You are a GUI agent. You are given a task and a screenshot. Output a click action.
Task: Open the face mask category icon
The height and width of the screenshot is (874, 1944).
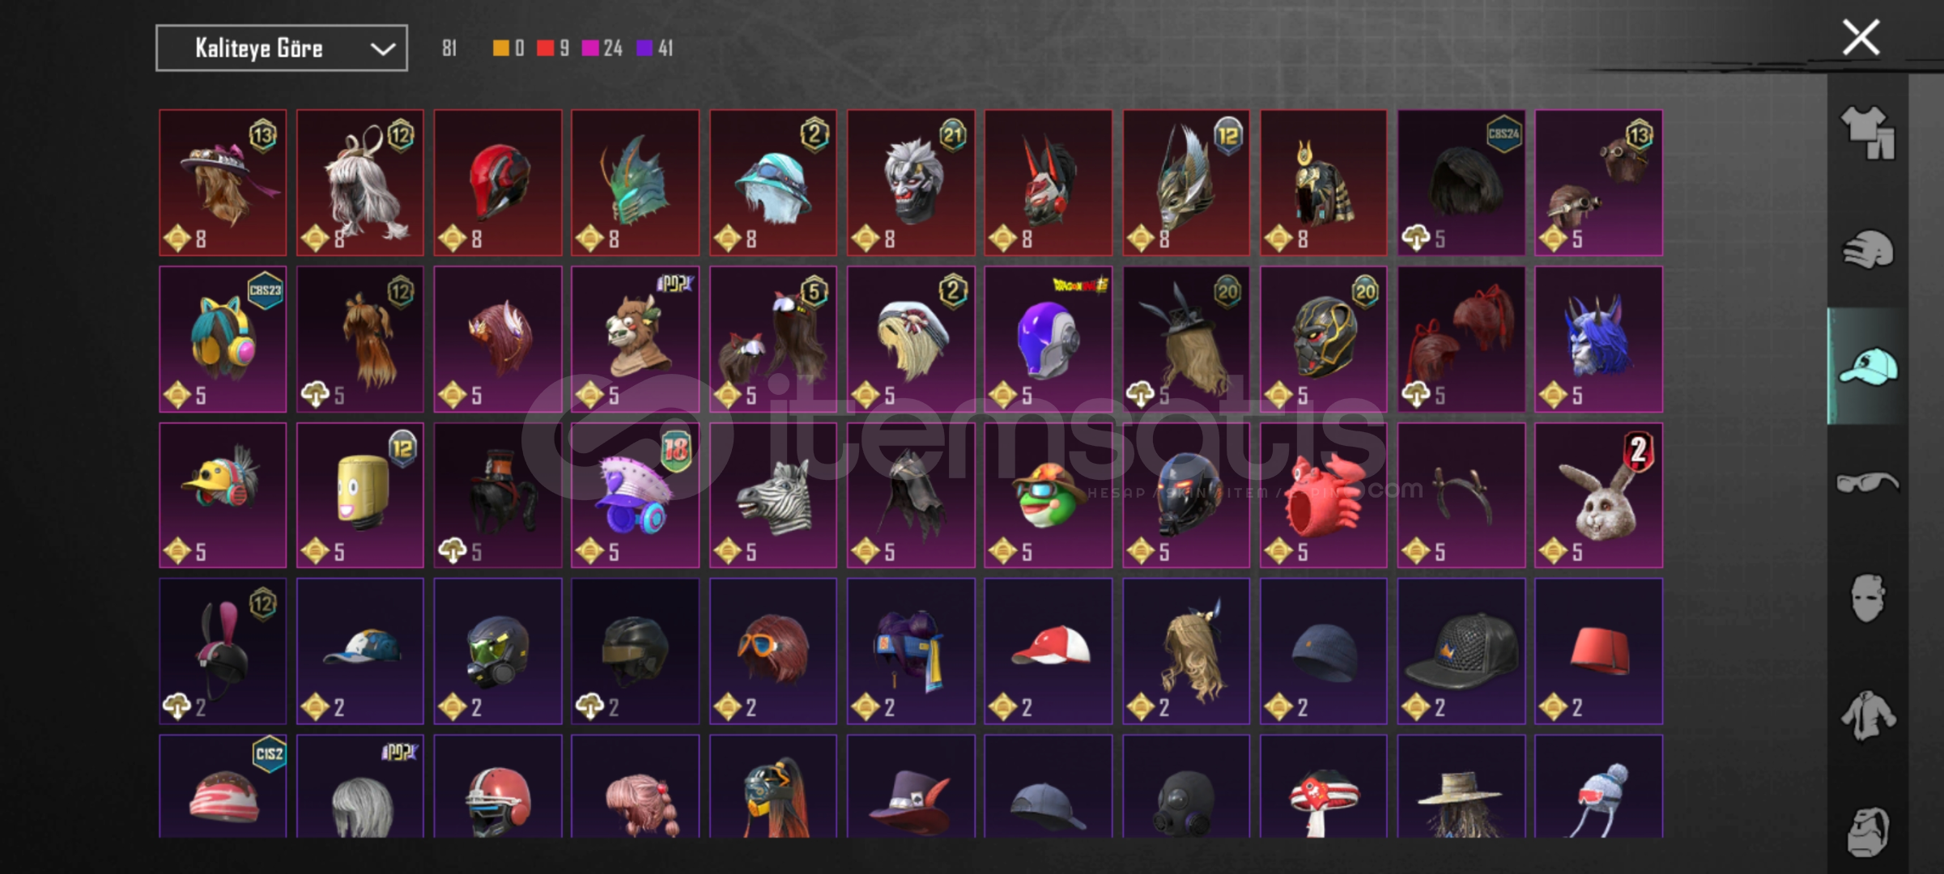(x=1868, y=599)
